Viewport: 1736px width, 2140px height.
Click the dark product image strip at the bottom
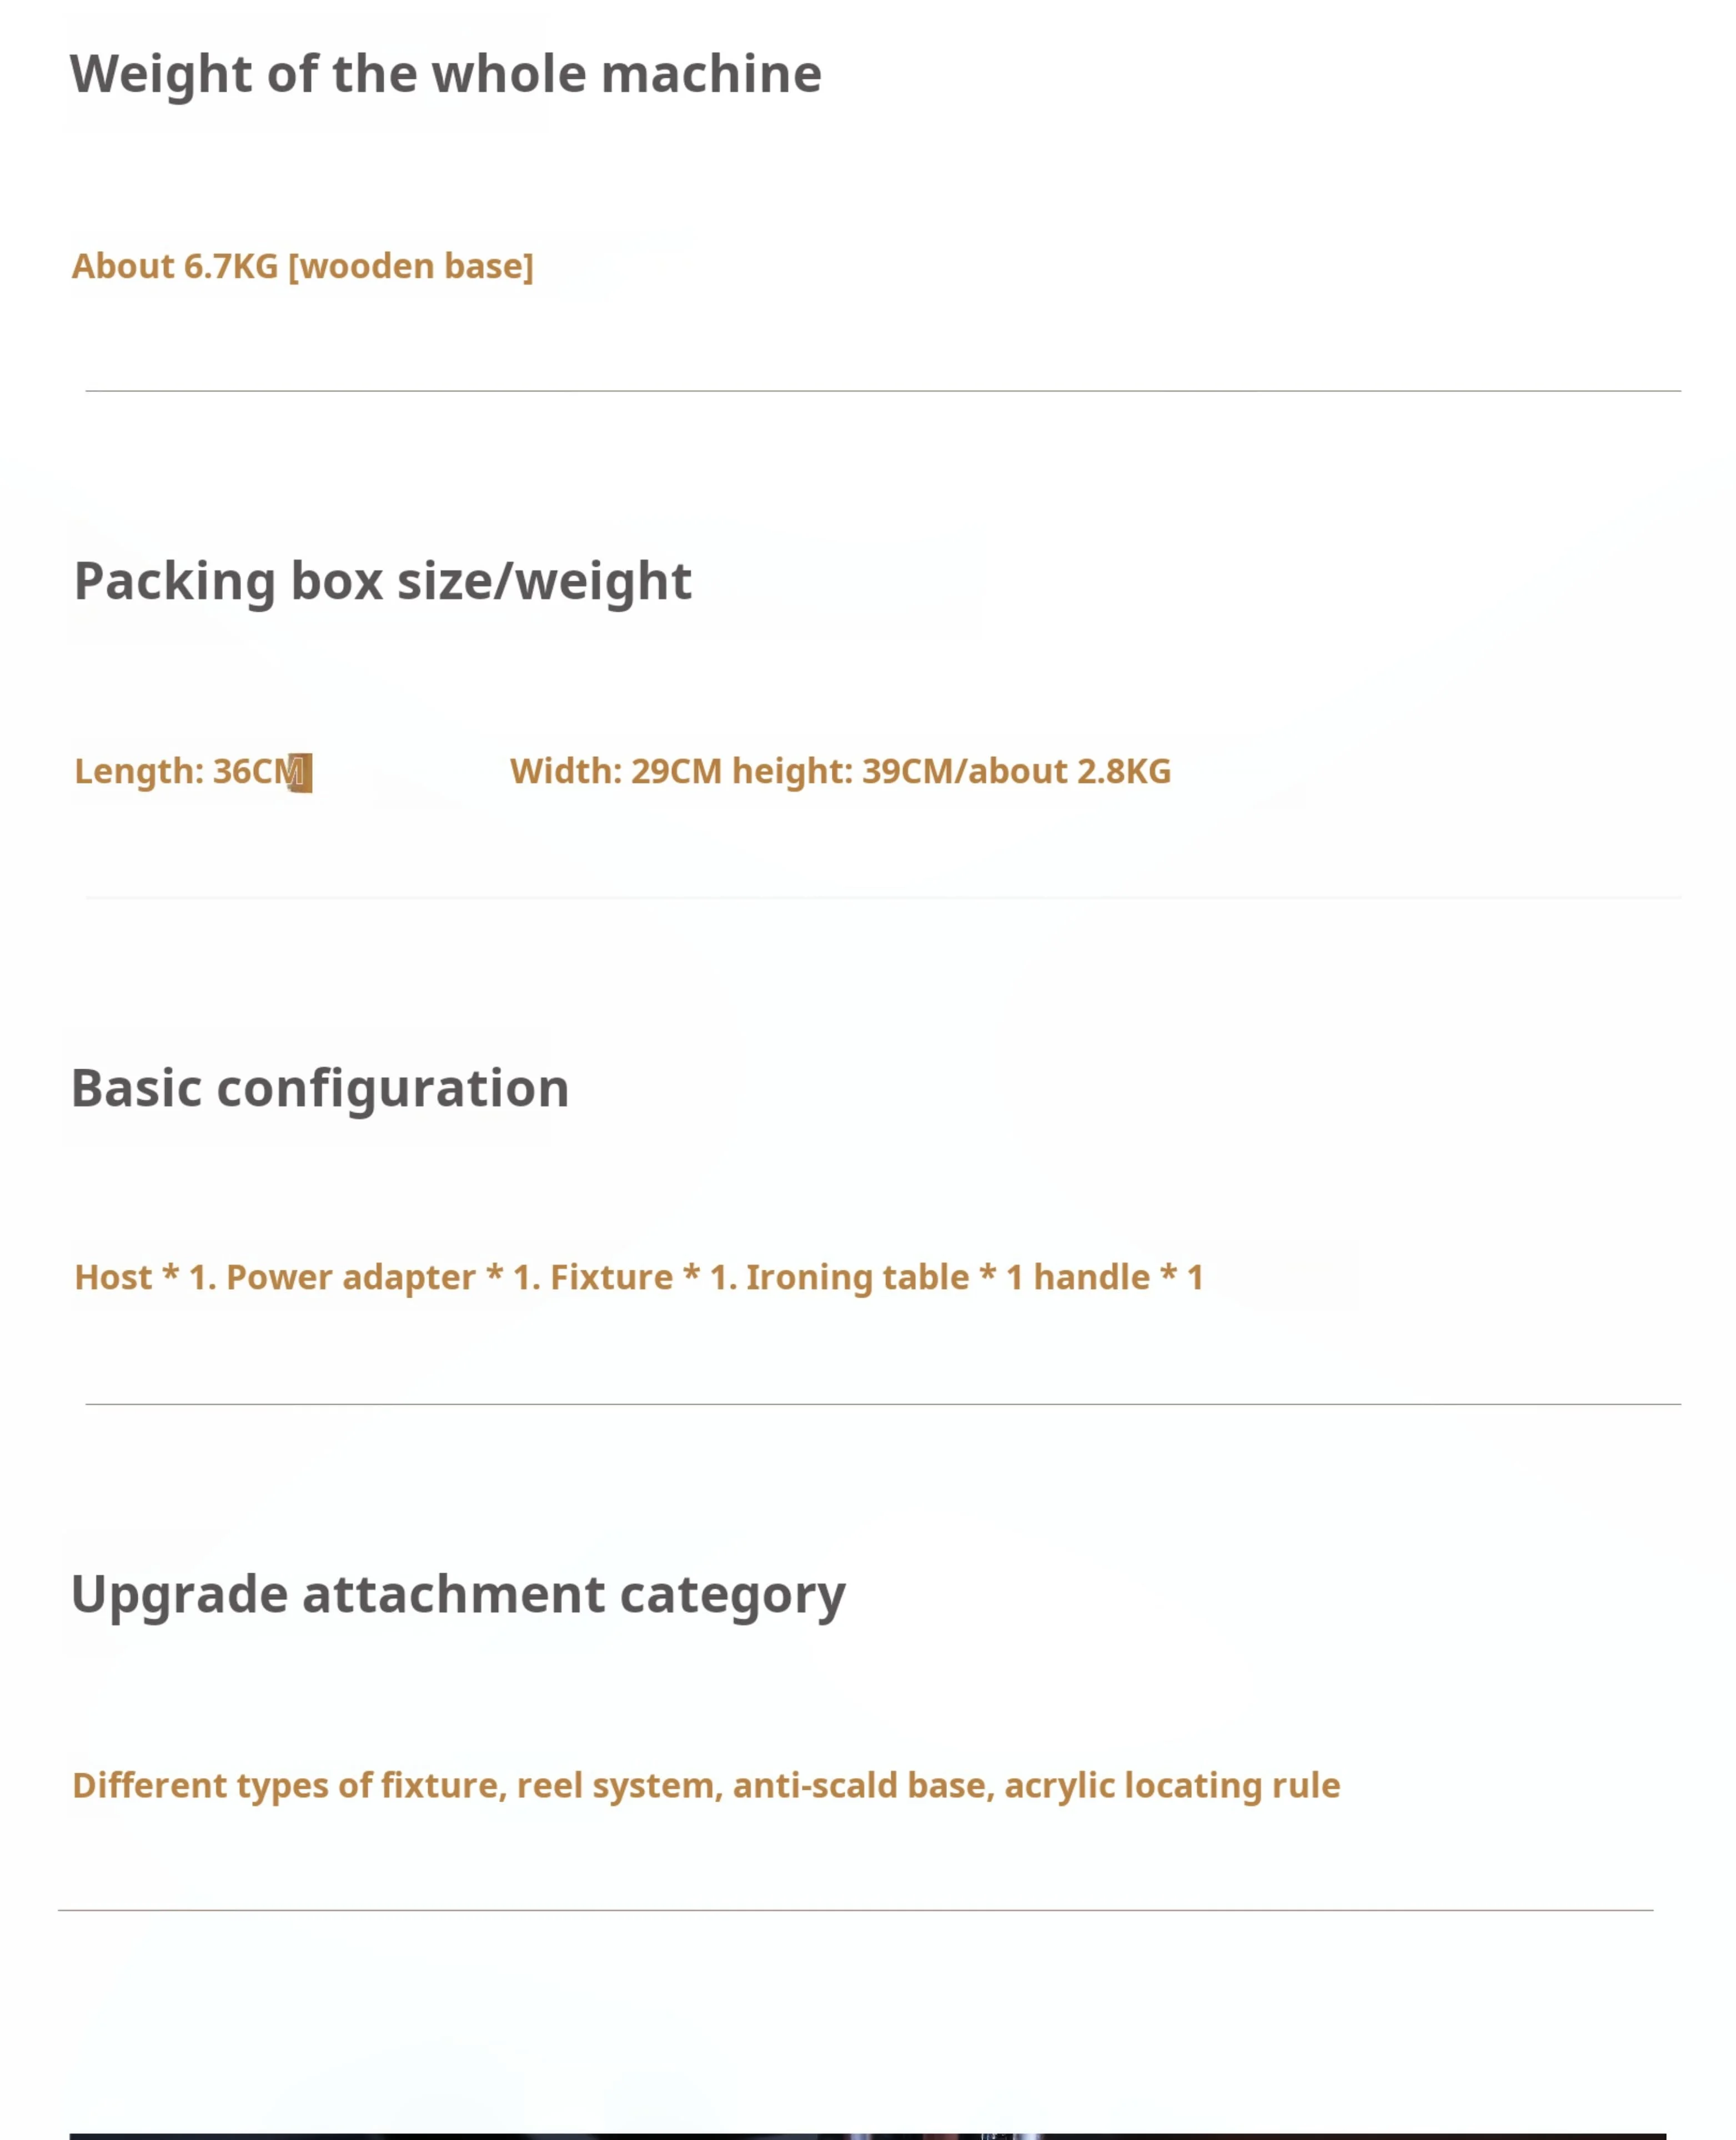coord(867,2135)
